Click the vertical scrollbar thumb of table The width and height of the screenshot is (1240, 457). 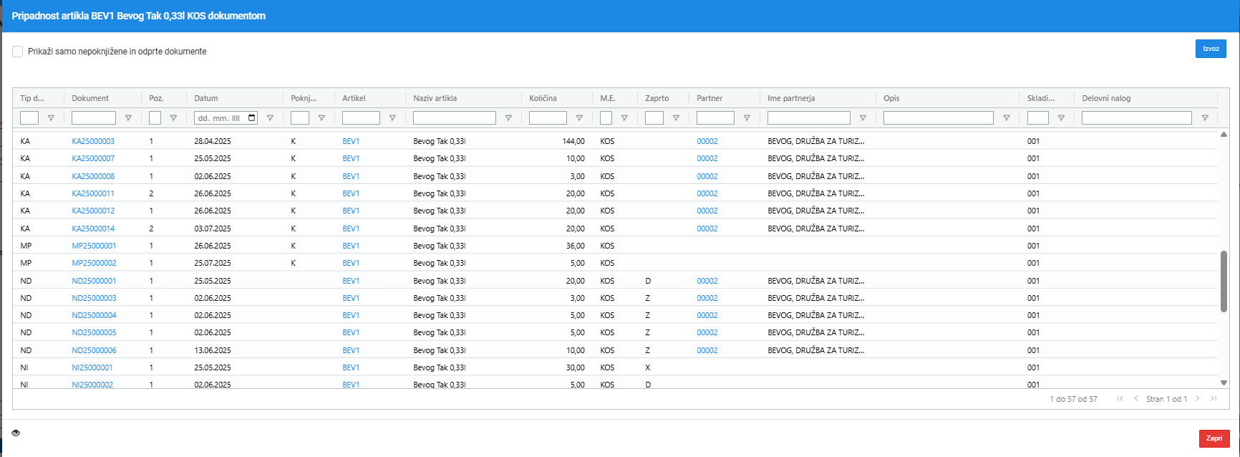coord(1224,282)
